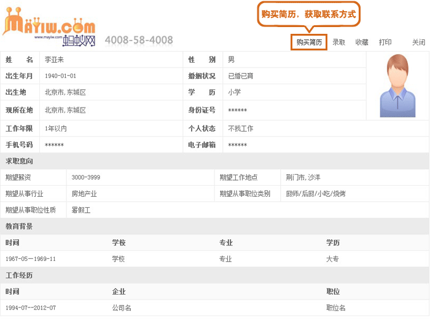Click the education value 小学
The image size is (430, 334).
[234, 92]
